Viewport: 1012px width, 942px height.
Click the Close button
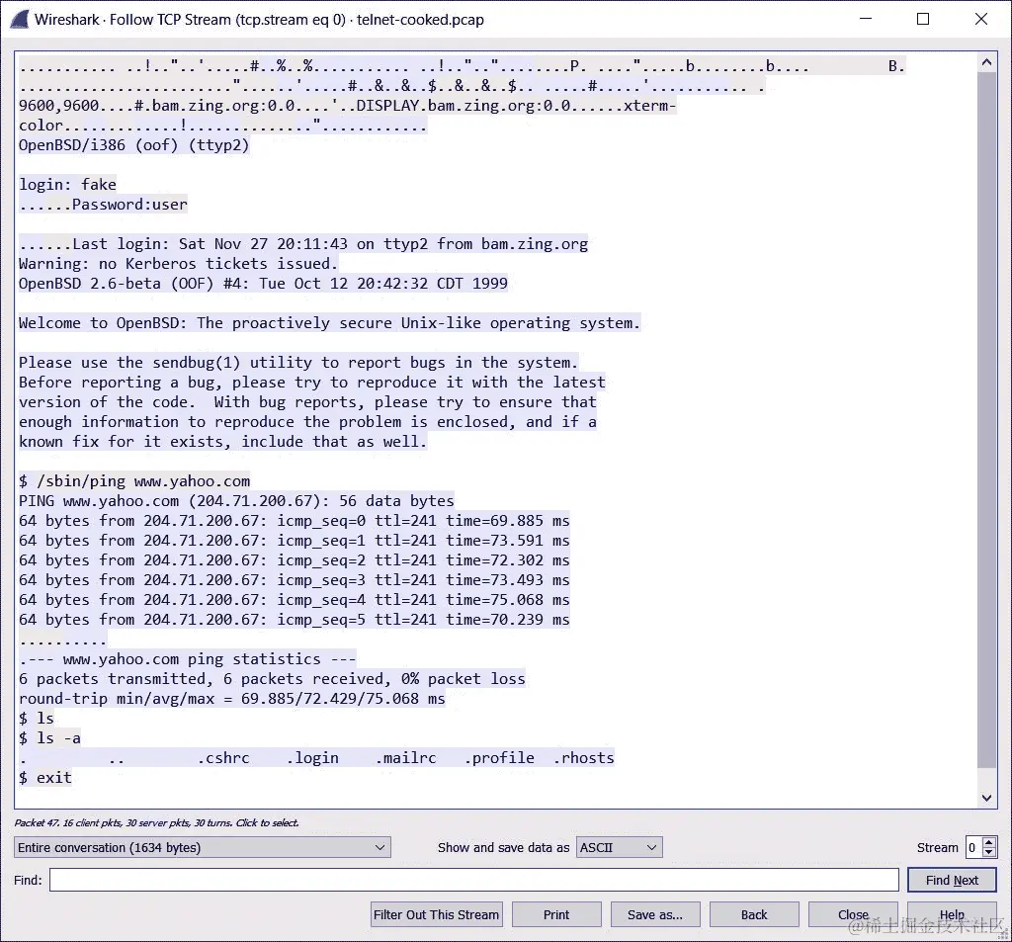click(x=853, y=914)
